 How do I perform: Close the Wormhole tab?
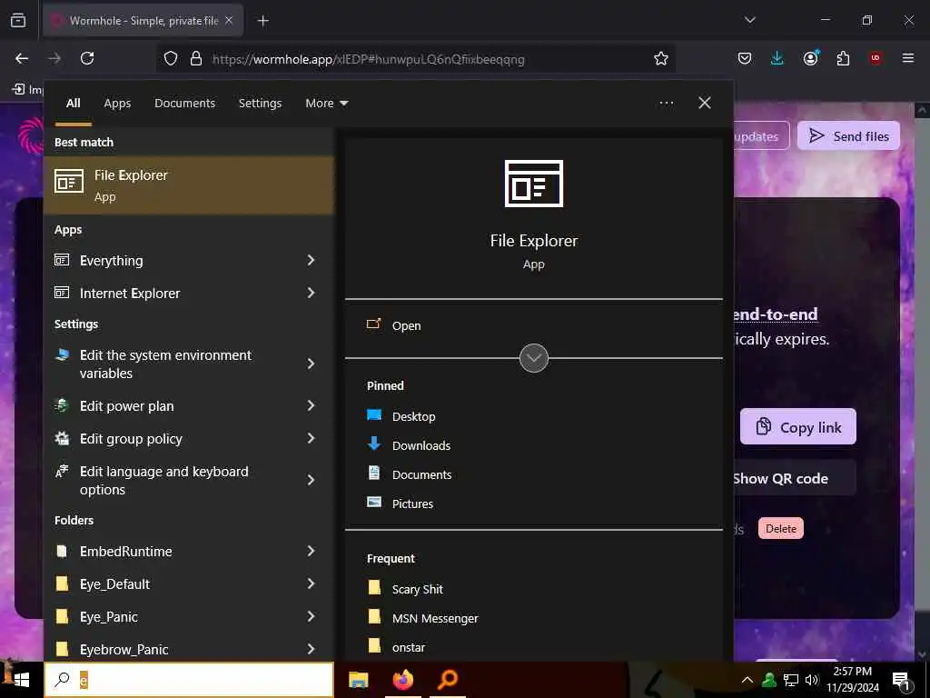coord(229,20)
